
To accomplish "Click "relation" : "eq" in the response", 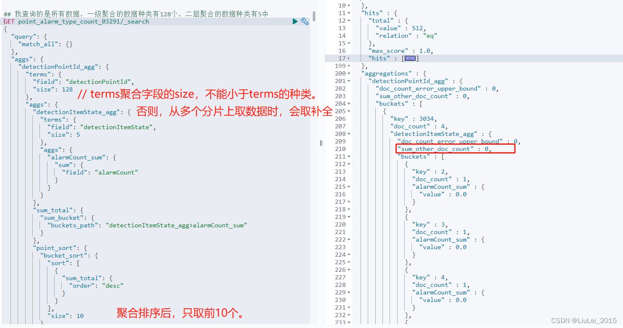I will 406,36.
